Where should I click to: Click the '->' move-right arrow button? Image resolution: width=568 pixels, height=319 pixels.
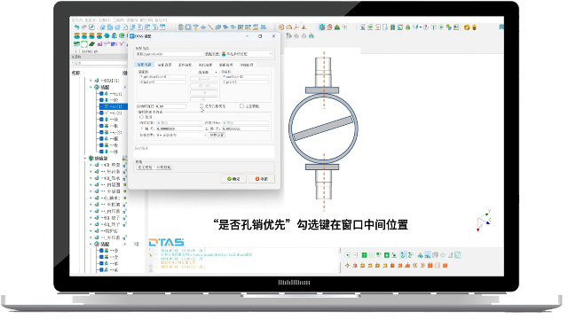[x=204, y=92]
